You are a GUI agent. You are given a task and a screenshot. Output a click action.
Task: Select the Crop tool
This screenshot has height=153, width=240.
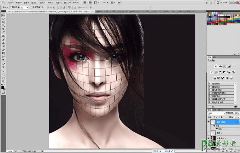click(3, 29)
